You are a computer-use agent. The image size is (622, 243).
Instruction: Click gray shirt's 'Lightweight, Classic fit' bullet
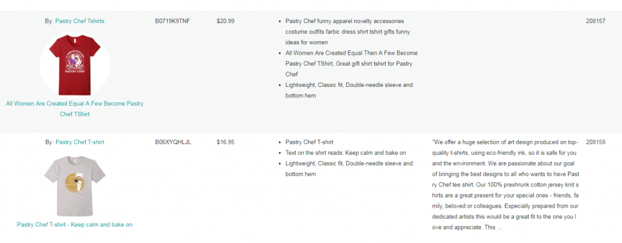tap(349, 169)
